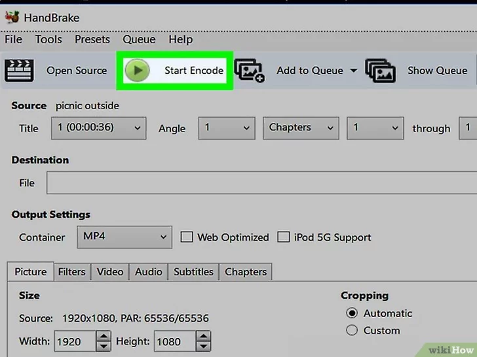The image size is (477, 357).
Task: Switch to the Filters tab
Action: coord(72,271)
